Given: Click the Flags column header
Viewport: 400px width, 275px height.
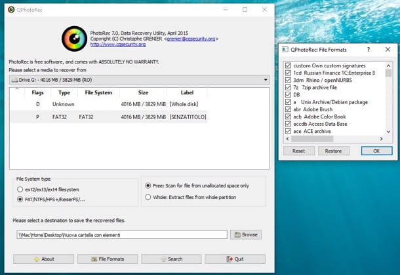Looking at the screenshot, I should (x=38, y=93).
